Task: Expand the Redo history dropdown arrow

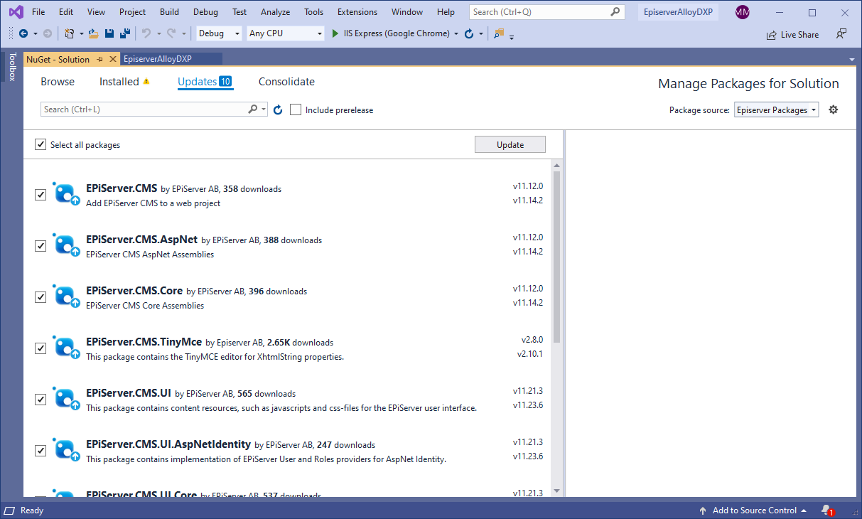Action: point(184,33)
